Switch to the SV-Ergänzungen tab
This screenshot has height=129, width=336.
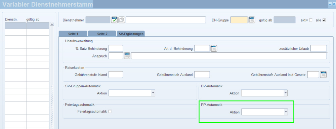(x=131, y=34)
